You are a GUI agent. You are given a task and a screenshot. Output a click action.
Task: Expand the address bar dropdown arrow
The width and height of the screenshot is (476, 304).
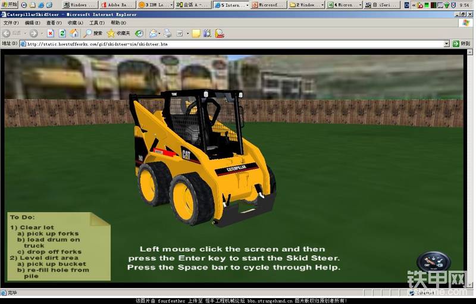(x=446, y=44)
